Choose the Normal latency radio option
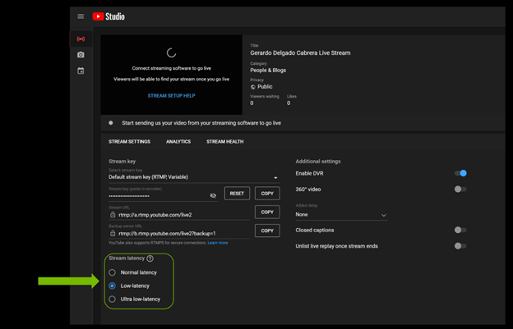The image size is (513, 329). click(x=113, y=272)
